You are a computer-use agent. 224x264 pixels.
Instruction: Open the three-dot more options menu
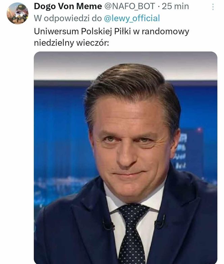213,7
